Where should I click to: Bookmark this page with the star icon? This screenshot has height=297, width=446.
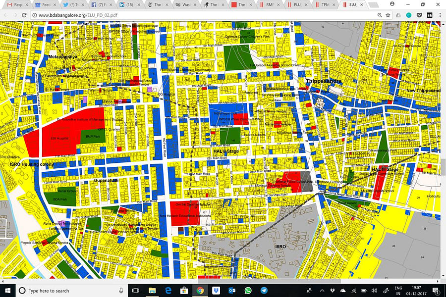(388, 15)
